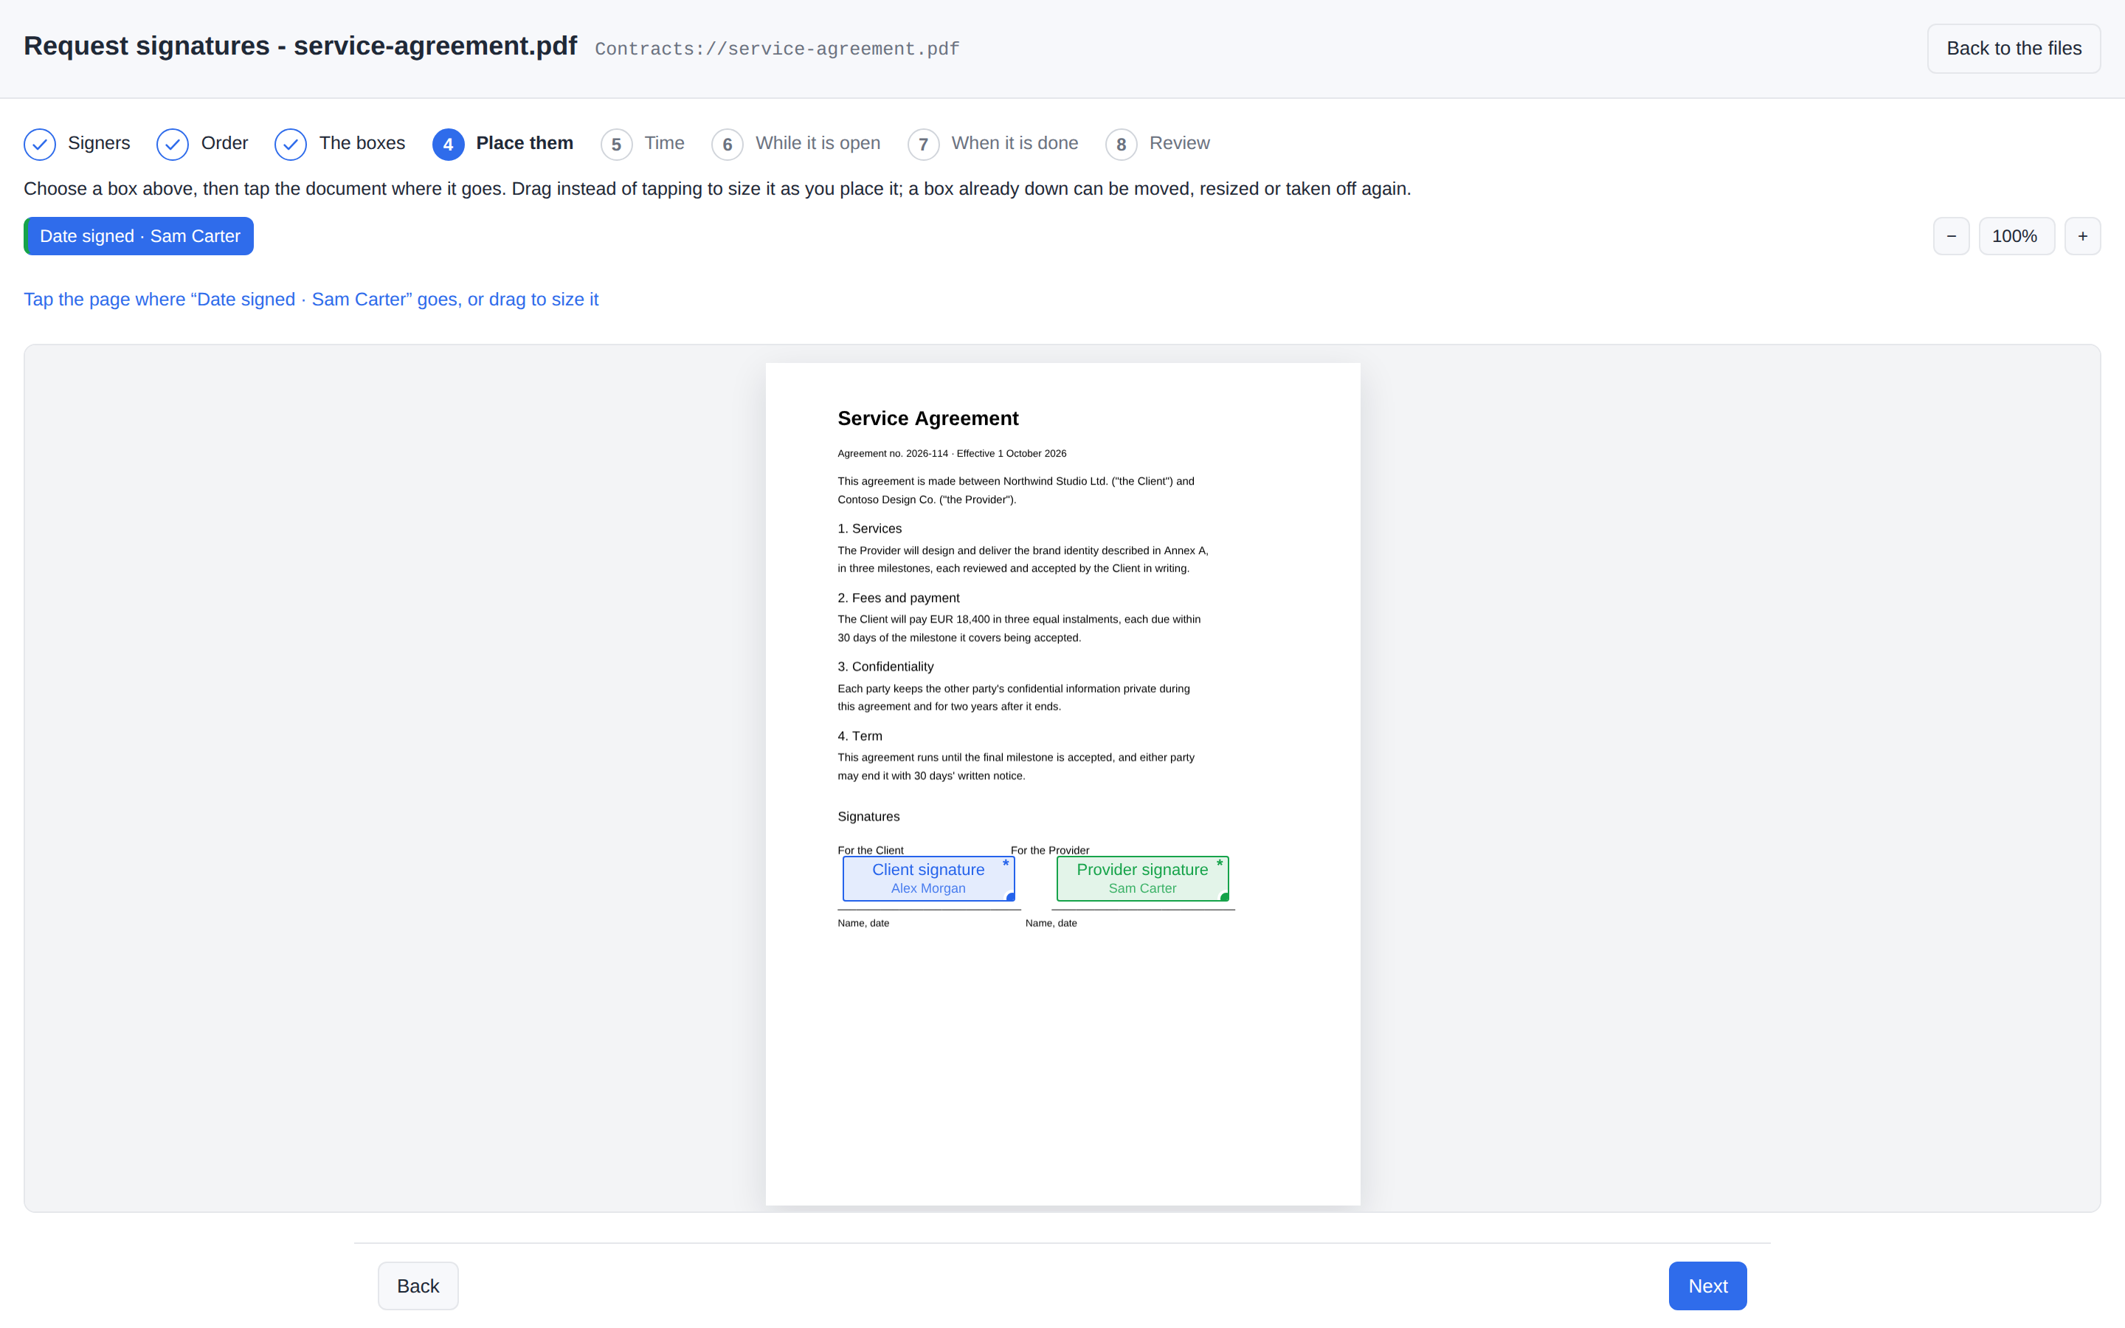Click the Signers step checkmark icon
Screen dimensions: 2125x1328
pos(40,144)
